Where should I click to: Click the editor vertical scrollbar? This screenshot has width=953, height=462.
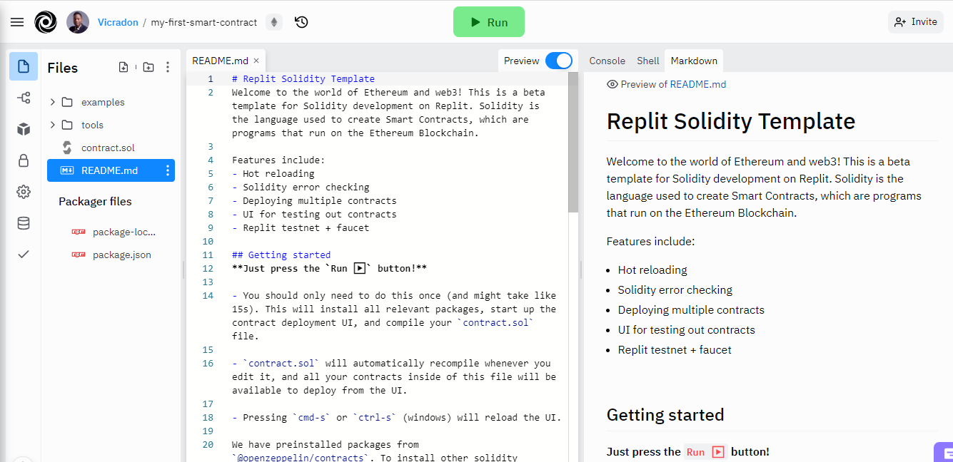pos(573,143)
